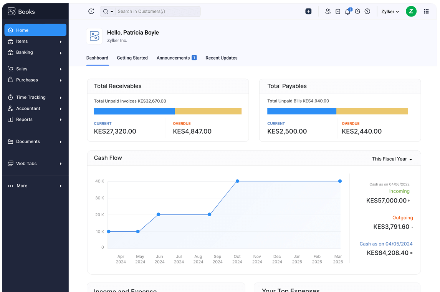This screenshot has width=440, height=292.
Task: Open the settings gear icon
Action: pos(357,12)
